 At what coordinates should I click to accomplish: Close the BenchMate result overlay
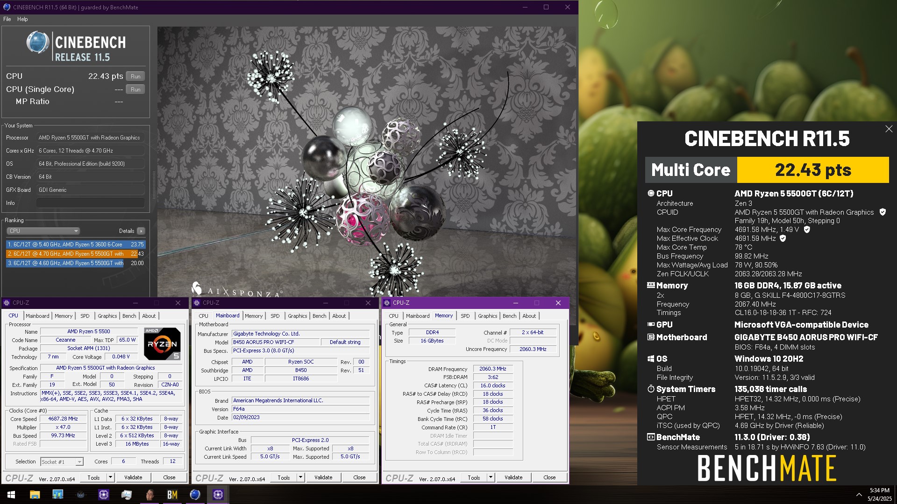[x=889, y=129]
